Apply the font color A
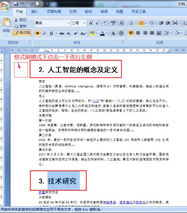This screenshot has height=213, width=187. [x=102, y=33]
